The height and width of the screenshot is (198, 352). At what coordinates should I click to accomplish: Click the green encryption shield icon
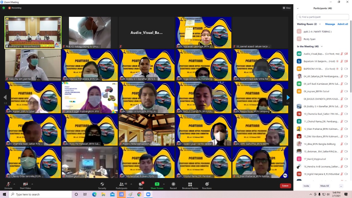[4, 8]
